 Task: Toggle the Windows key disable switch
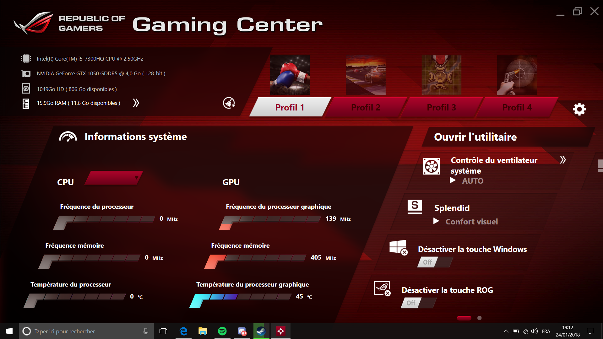[x=435, y=262]
